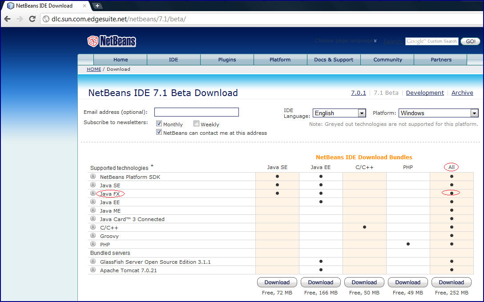Screen dimensions: 484x302
Task: Open the Archive link
Action: [462, 93]
